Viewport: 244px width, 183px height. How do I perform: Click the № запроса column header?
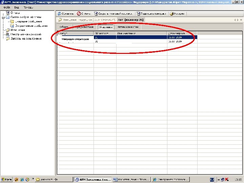pyautogui.click(x=105, y=33)
